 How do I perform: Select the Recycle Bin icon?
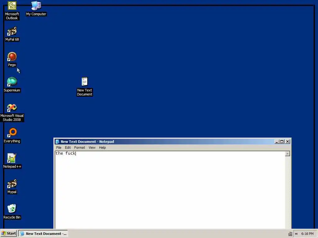pos(12,212)
